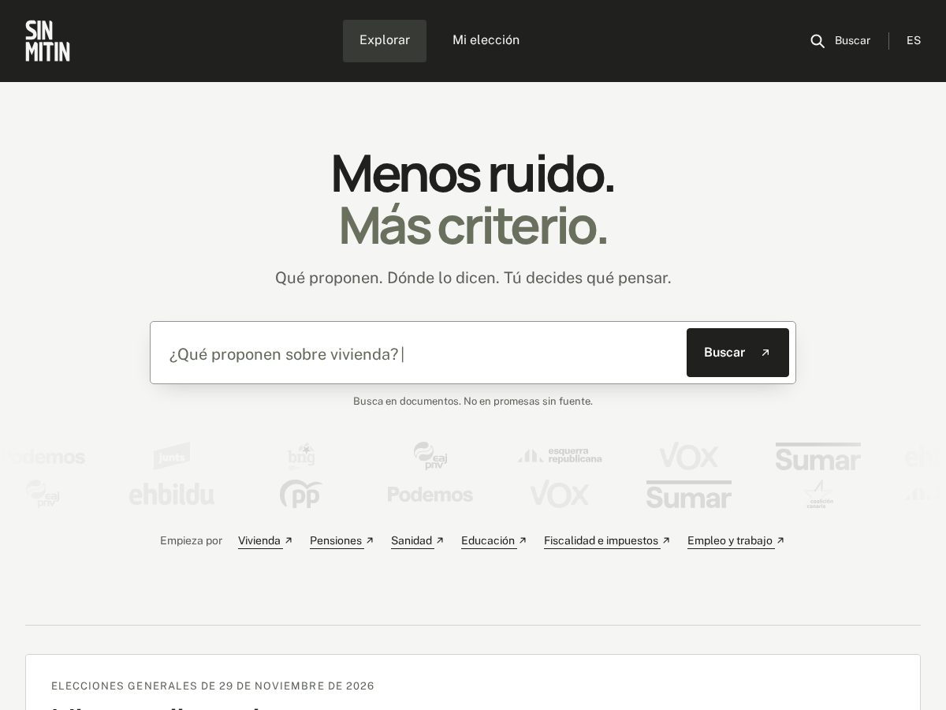Open the Vivienda topic link

click(265, 540)
